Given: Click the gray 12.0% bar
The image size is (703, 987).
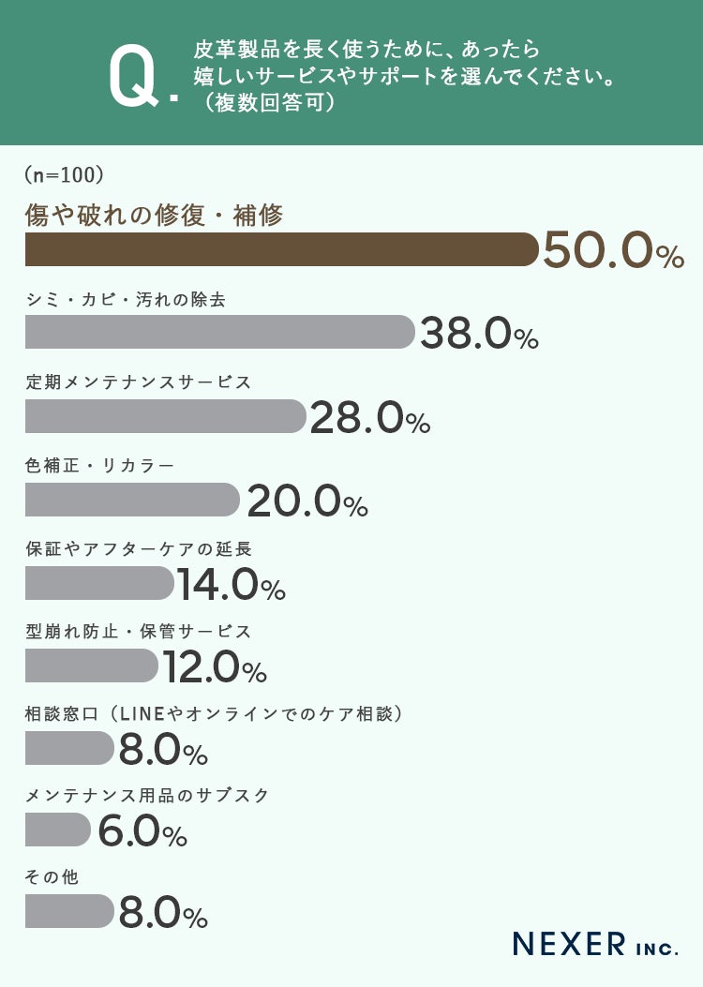Looking at the screenshot, I should [91, 665].
